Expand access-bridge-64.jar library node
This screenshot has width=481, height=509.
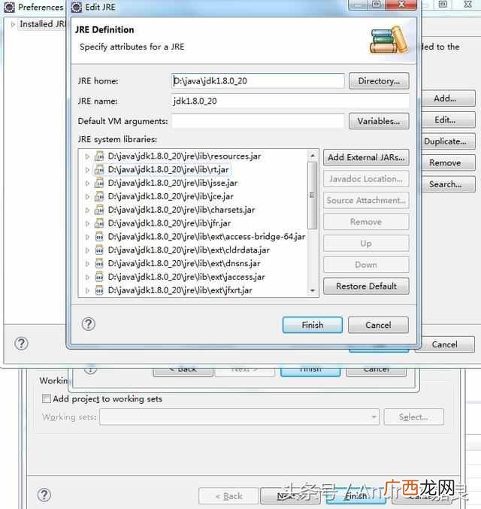tap(87, 237)
